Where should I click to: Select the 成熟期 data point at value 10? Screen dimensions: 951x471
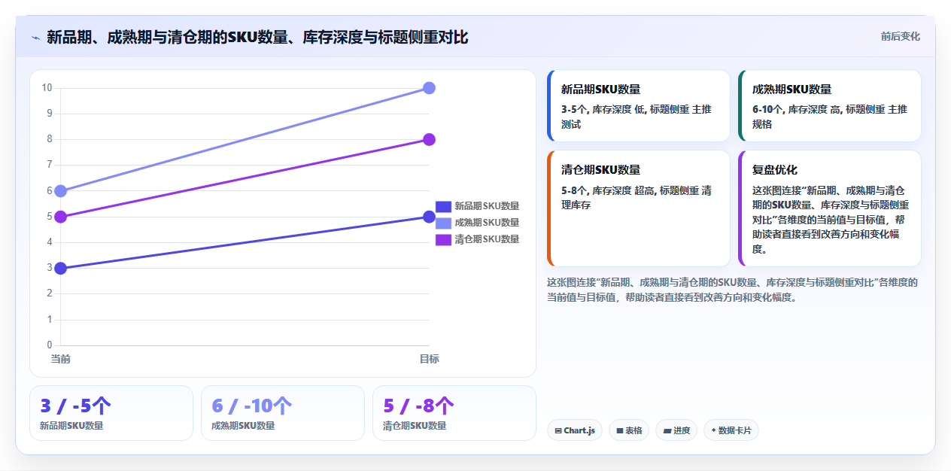[429, 88]
